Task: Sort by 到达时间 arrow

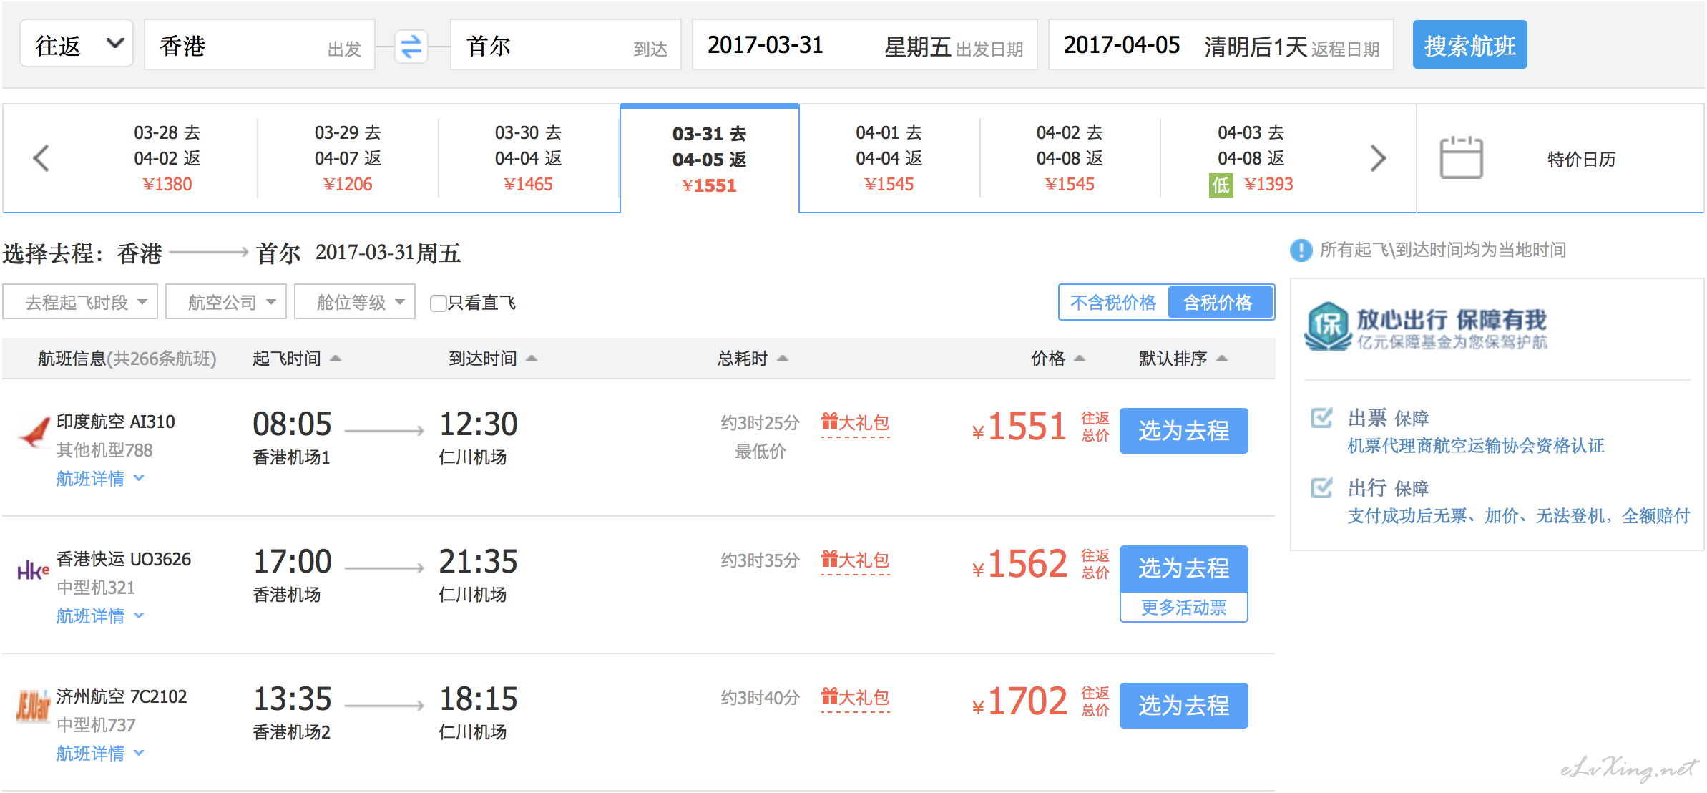Action: point(532,358)
